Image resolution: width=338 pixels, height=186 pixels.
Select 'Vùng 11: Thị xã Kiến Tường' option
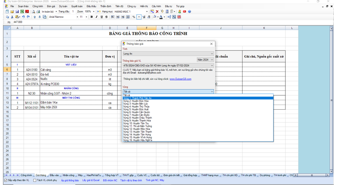[x=198, y=126]
